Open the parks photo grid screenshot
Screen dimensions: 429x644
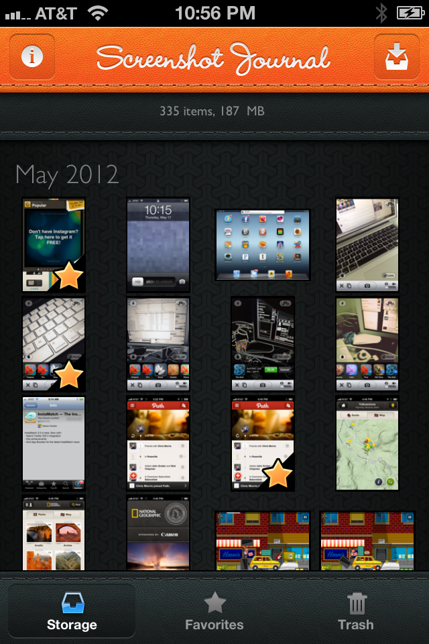[x=54, y=533]
